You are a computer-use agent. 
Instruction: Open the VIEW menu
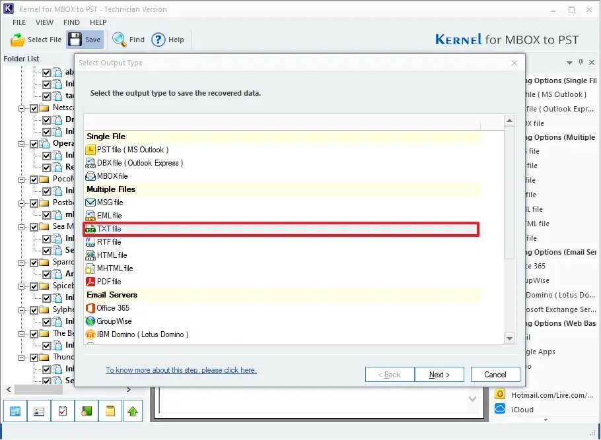click(44, 22)
